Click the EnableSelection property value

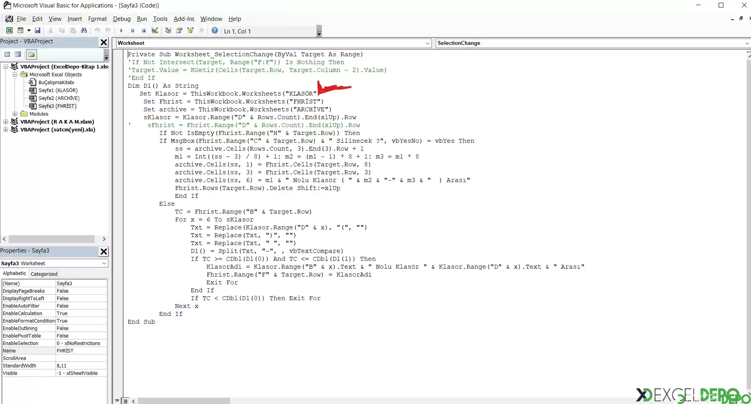point(81,343)
